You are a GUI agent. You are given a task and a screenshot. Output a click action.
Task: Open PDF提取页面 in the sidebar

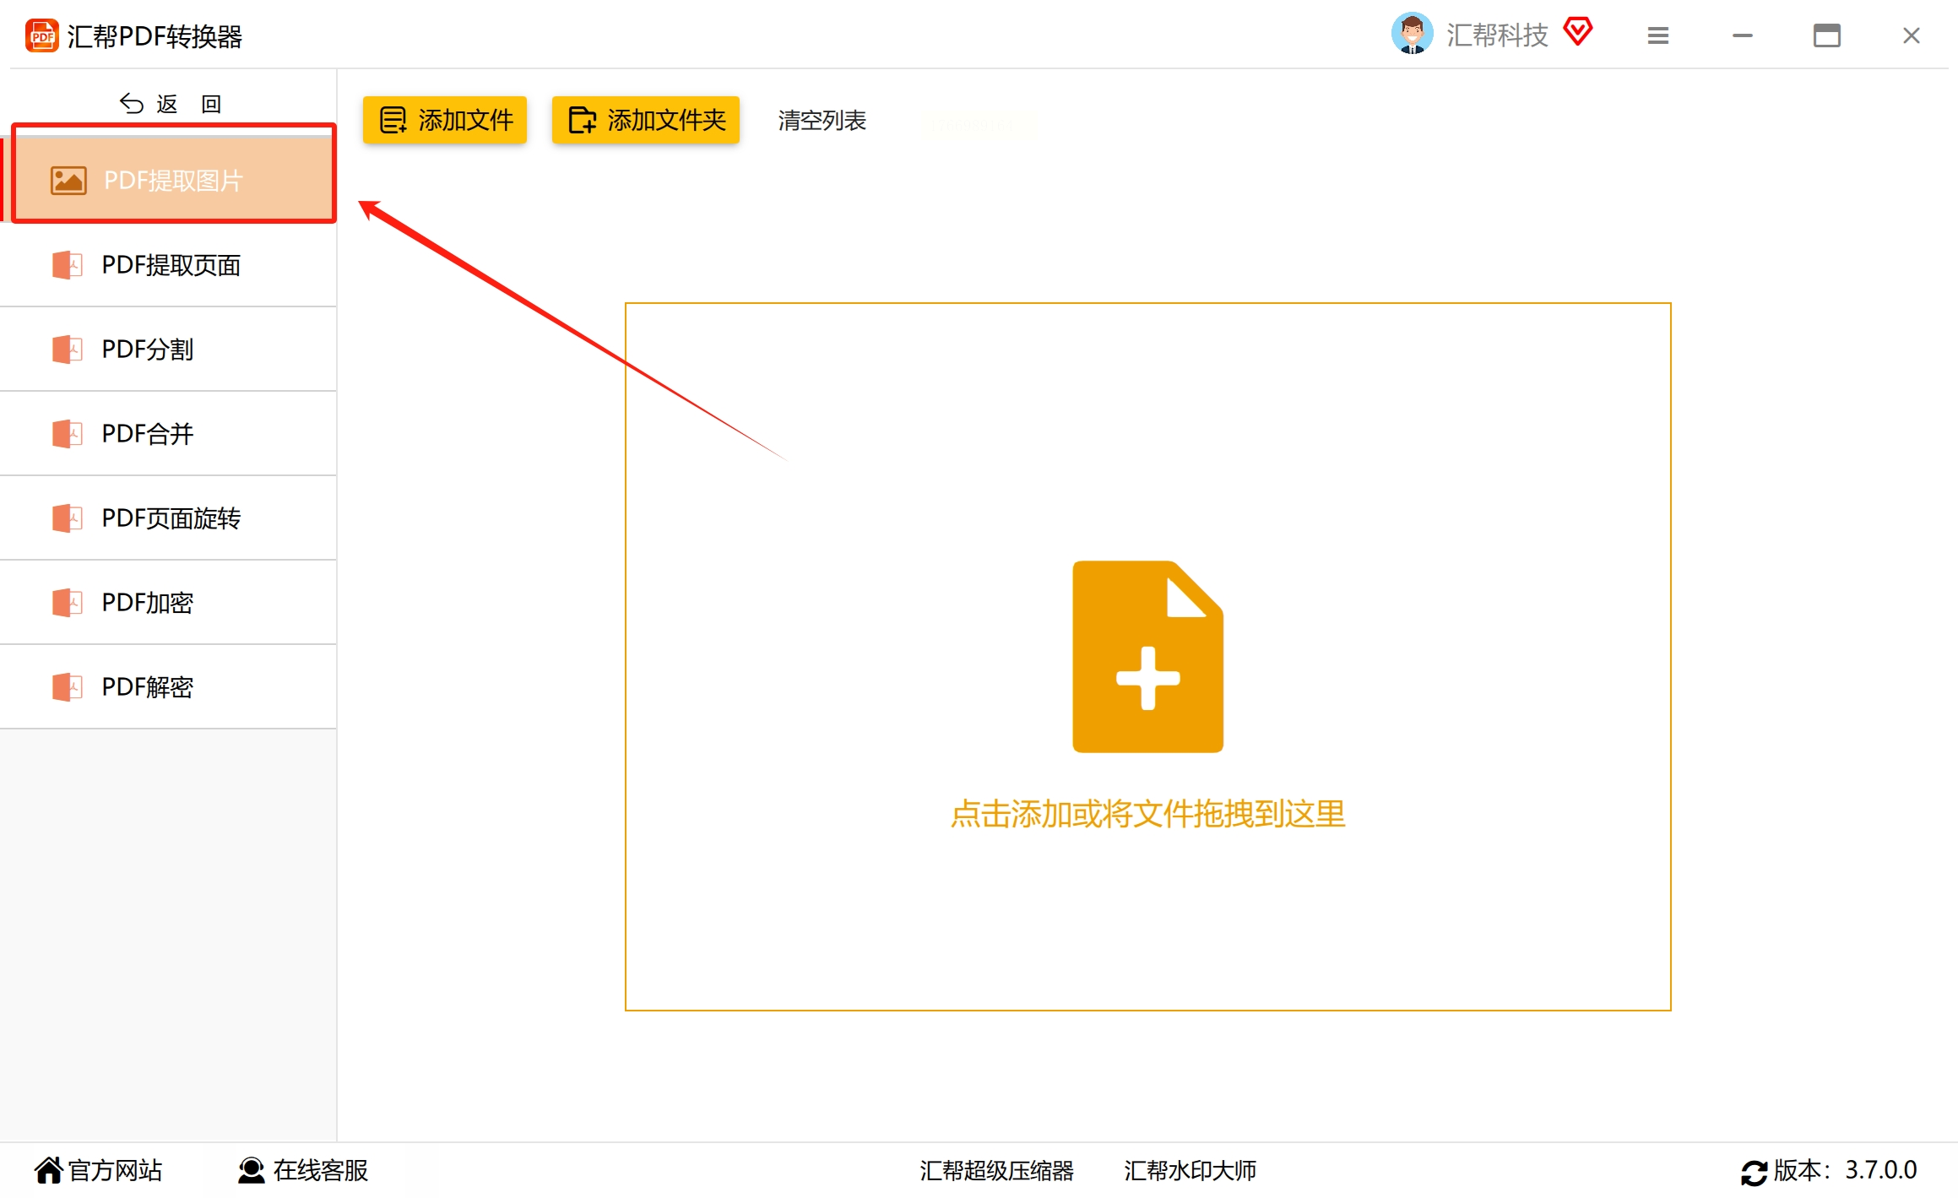coord(171,265)
